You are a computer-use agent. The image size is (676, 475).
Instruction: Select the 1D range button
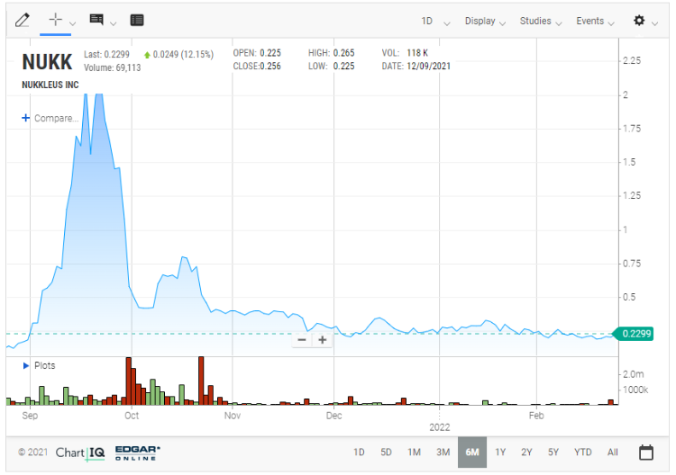tap(359, 453)
